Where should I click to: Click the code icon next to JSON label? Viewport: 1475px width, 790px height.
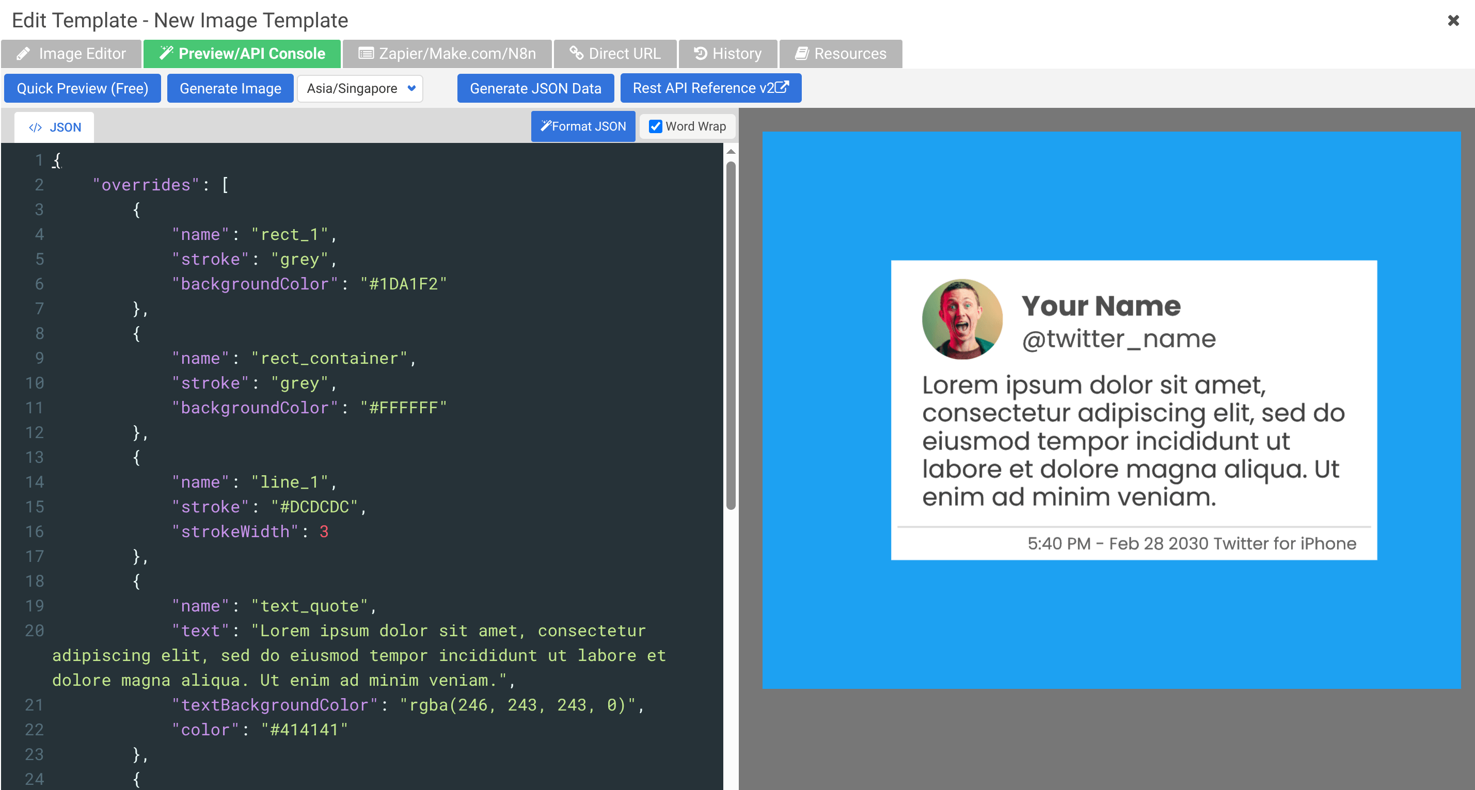click(36, 126)
